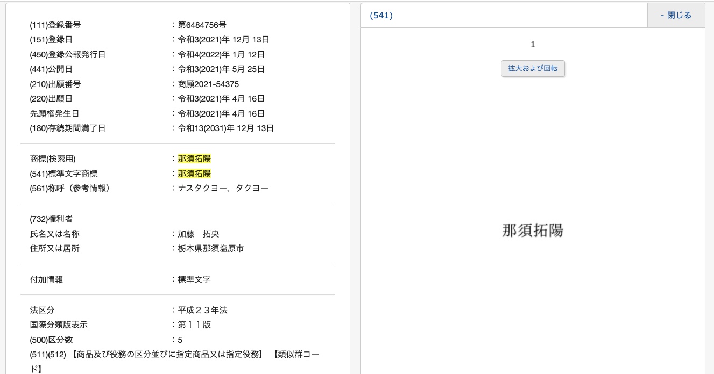
Task: Click the 商標(検索用) label
Action: 53,159
